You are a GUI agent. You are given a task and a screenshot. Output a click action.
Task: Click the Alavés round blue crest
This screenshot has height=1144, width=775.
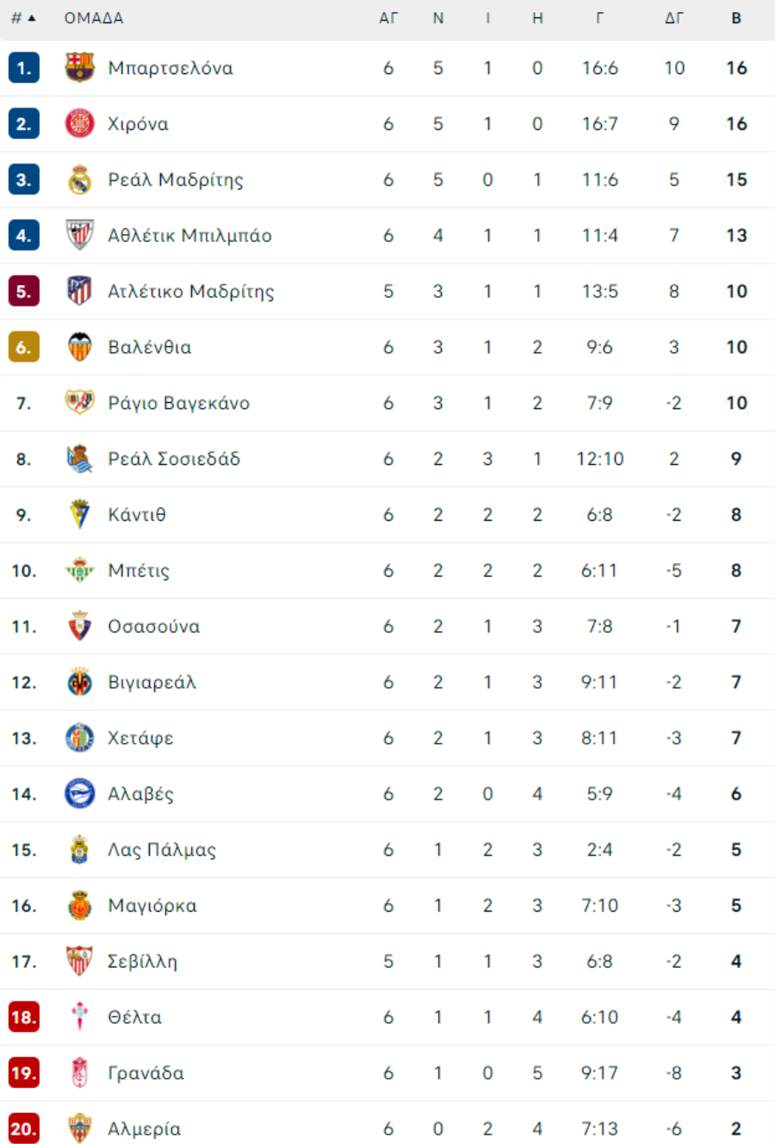[79, 794]
